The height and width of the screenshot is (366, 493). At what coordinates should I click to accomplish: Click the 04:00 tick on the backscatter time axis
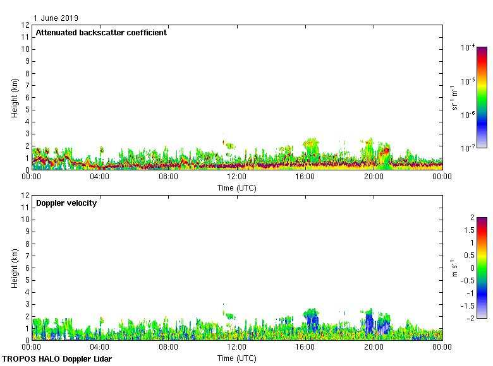(x=100, y=177)
